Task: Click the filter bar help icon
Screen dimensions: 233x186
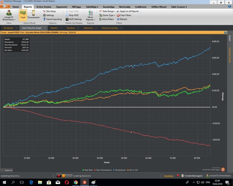Action: [225, 33]
